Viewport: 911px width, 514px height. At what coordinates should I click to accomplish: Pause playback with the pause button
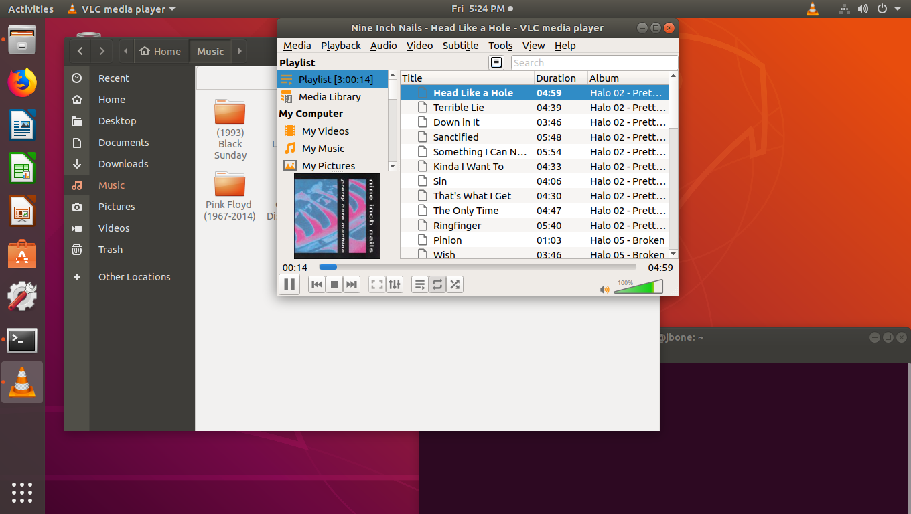tap(289, 284)
